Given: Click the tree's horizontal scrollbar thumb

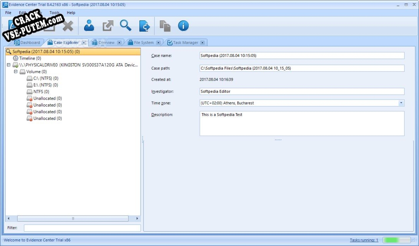Looking at the screenshot, I should click(73, 219).
